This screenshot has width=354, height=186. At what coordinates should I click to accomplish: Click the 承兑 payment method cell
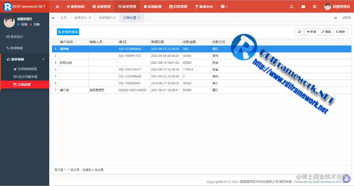pyautogui.click(x=215, y=56)
